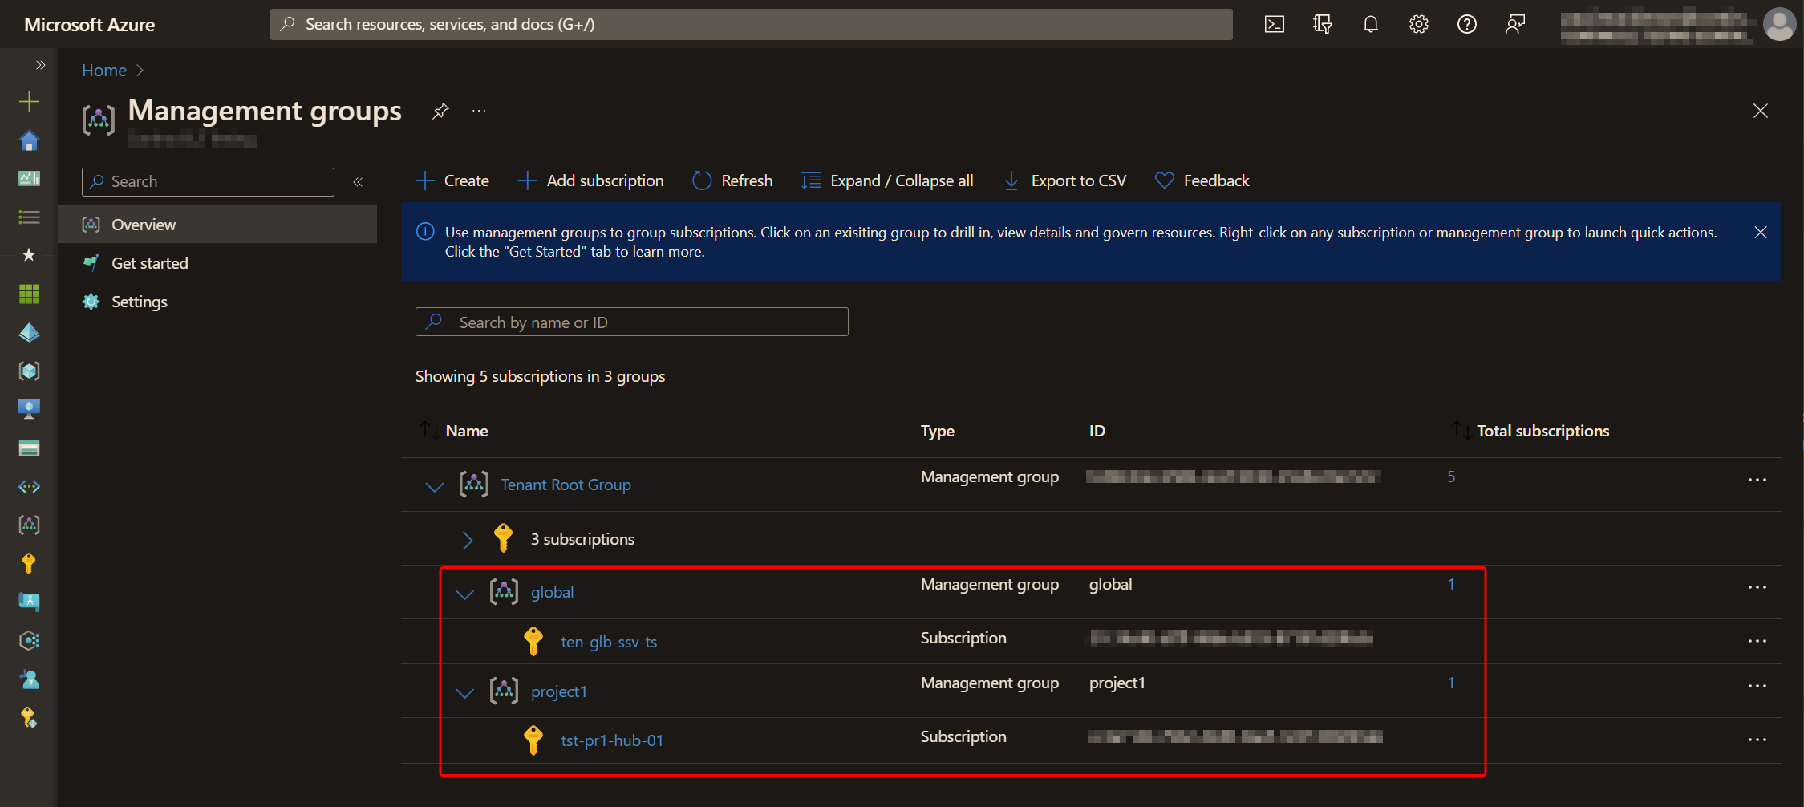Viewport: 1804px width, 807px height.
Task: Click Expand / Collapse all
Action: tap(887, 180)
